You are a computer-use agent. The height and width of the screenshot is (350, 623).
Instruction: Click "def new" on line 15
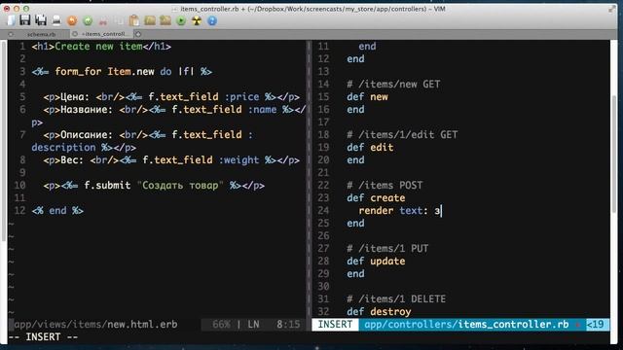[x=367, y=97]
